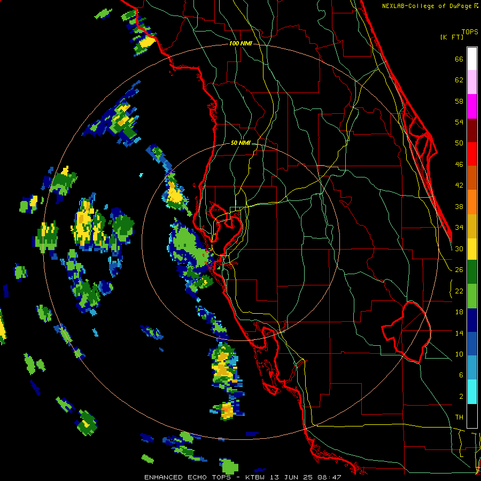The height and width of the screenshot is (481, 481).
Task: Click the 34 legend value
Action: [x=459, y=227]
